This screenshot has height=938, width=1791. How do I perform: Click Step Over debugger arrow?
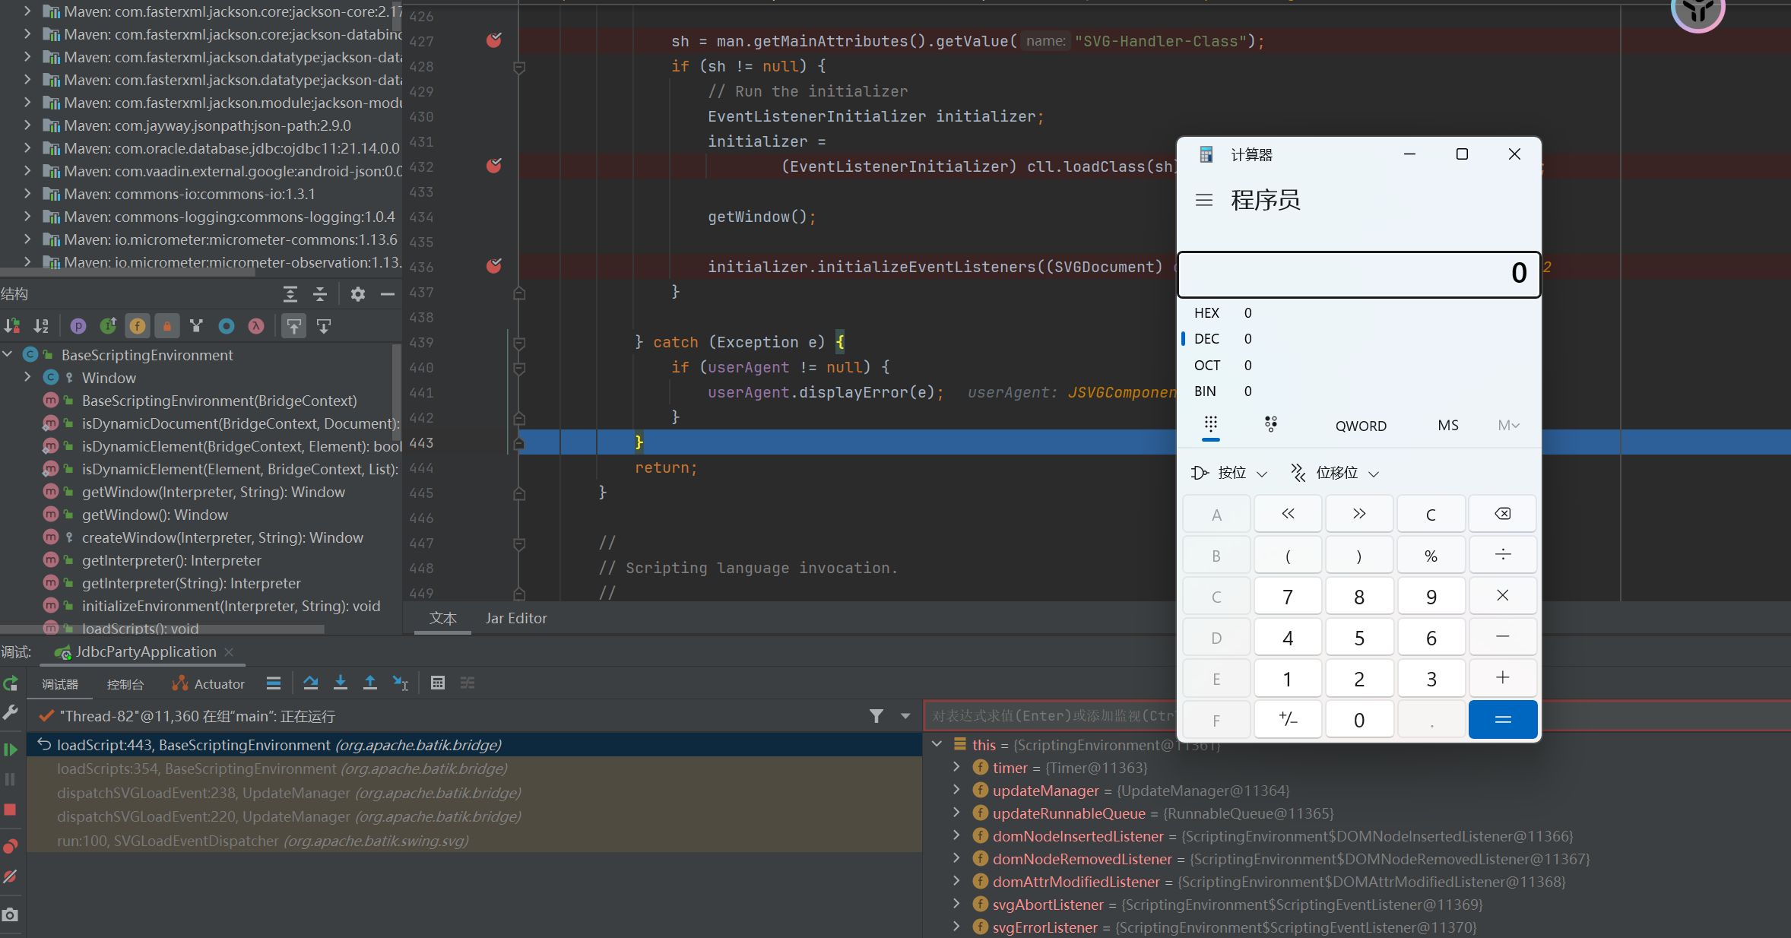point(311,683)
